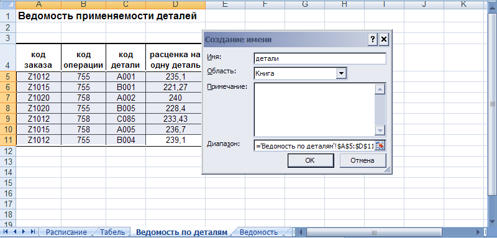497x238 pixels.
Task: Select row 1 header
Action: 8,16
